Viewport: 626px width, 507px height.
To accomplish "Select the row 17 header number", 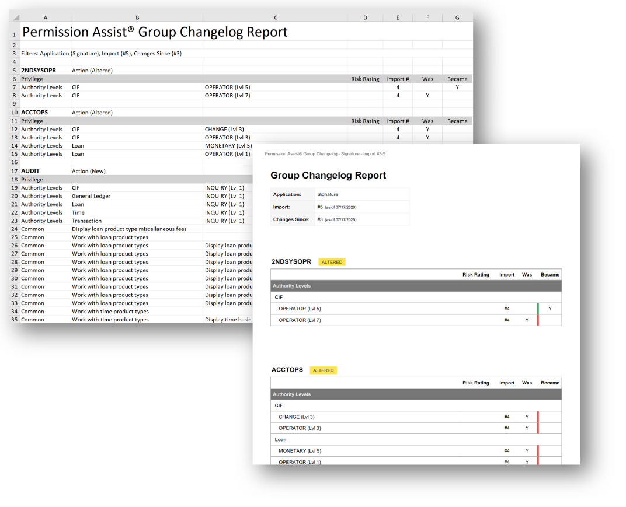I will tap(14, 171).
